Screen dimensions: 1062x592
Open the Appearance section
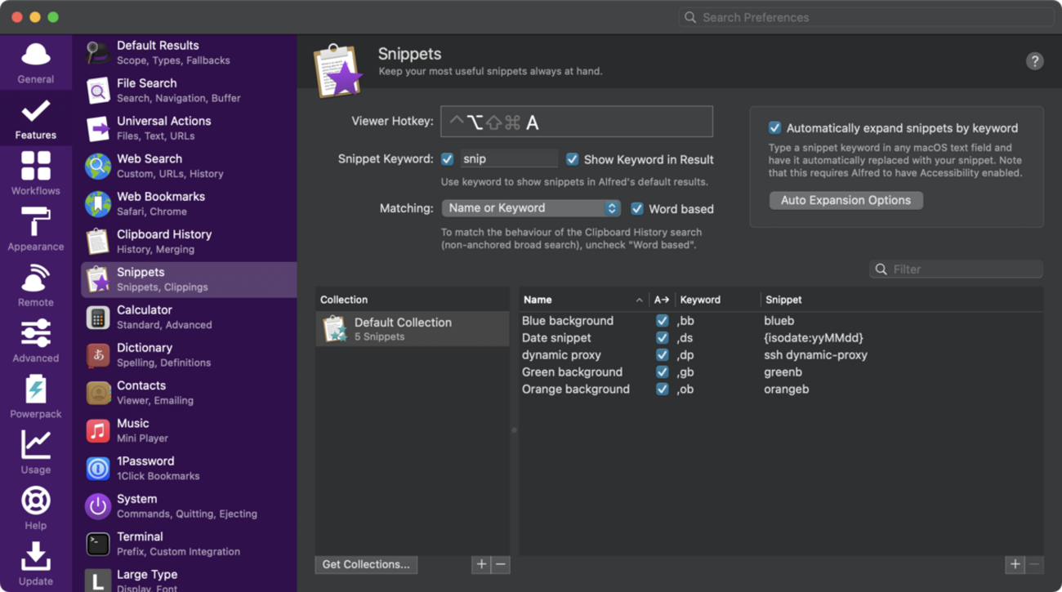pos(36,229)
